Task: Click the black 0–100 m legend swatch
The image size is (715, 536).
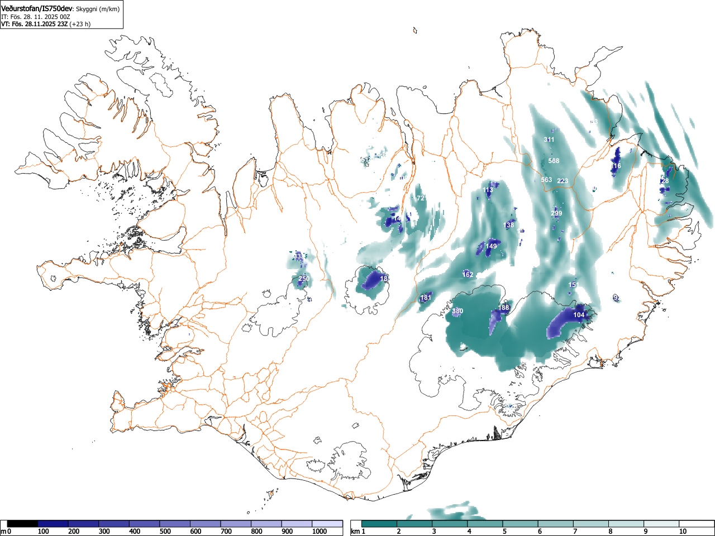Action: click(x=22, y=524)
